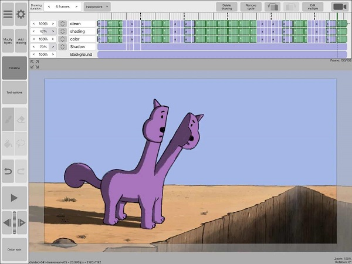The width and height of the screenshot is (352, 264).
Task: Toggle fullscreen canvas with expand arrows
Action: [35, 64]
